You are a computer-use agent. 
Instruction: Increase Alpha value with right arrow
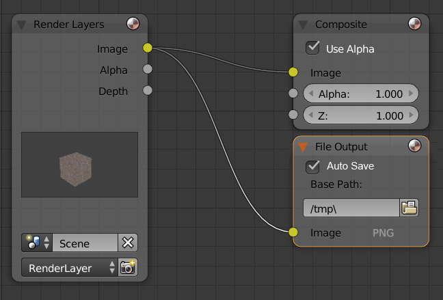click(x=411, y=93)
